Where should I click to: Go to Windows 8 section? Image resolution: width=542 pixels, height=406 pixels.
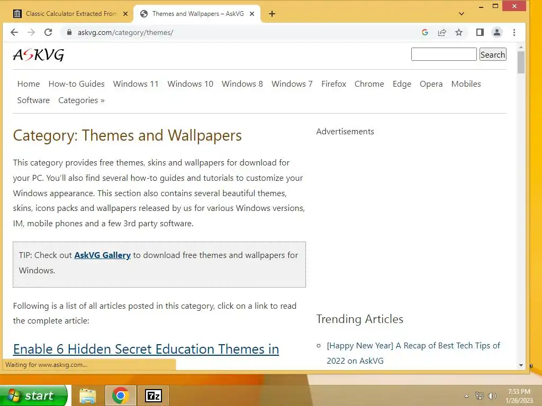tap(242, 84)
